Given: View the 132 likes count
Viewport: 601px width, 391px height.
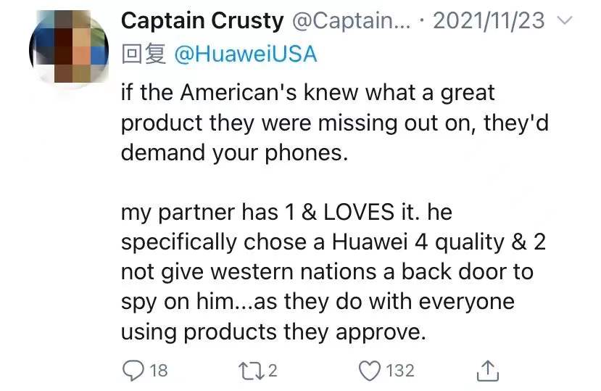Looking at the screenshot, I should (x=399, y=371).
